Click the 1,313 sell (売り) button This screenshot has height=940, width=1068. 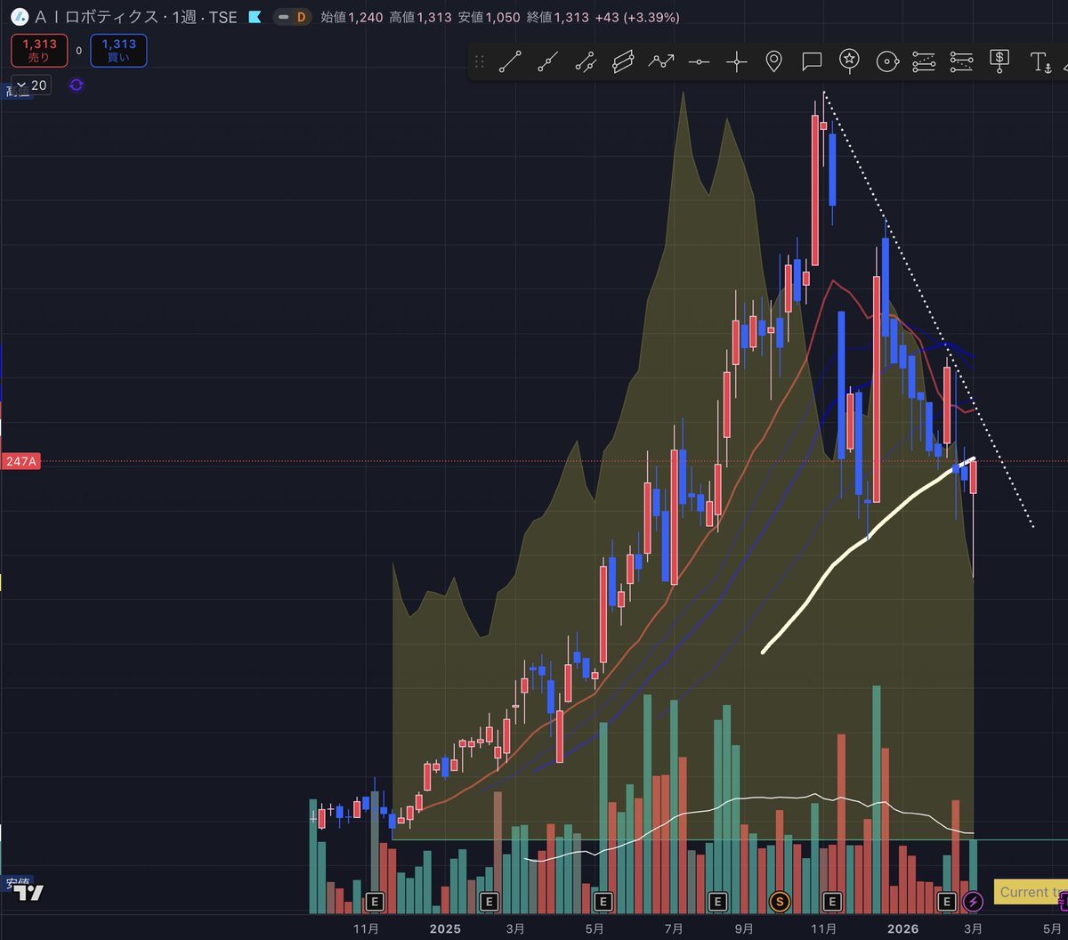point(39,50)
